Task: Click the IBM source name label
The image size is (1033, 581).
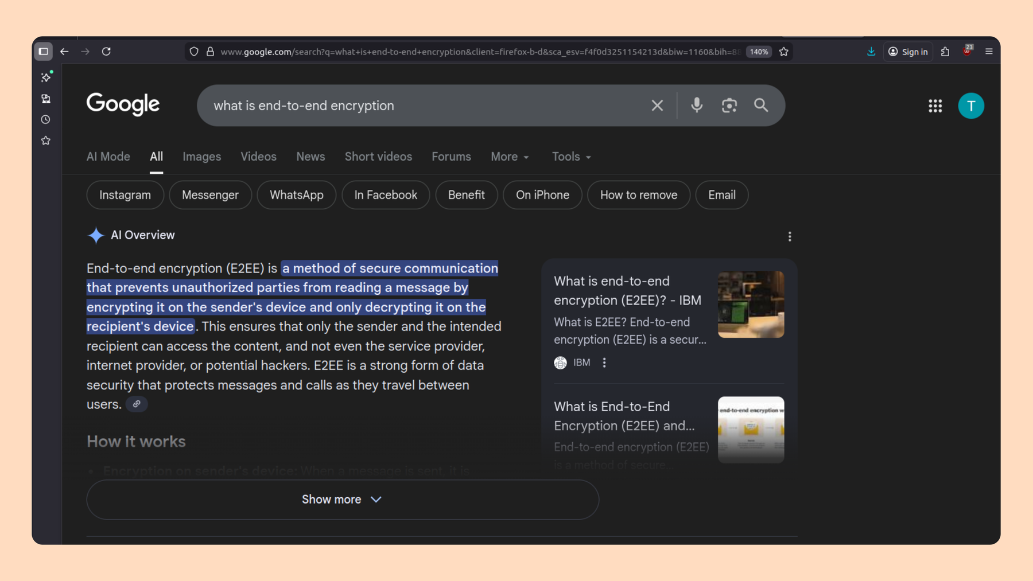Action: tap(581, 362)
